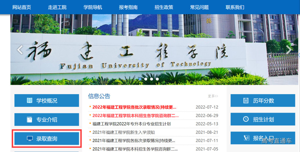
Task: Open 联系我们 in the navigation bar
Action: tap(235, 7)
